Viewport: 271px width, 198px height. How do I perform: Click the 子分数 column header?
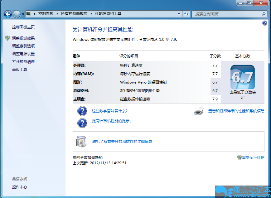(215, 56)
